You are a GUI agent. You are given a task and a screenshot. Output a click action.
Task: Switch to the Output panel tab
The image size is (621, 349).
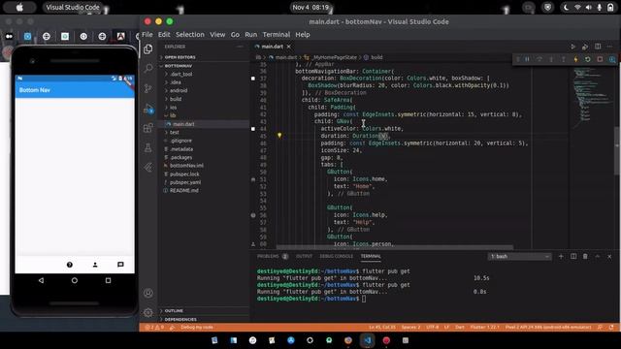point(304,256)
